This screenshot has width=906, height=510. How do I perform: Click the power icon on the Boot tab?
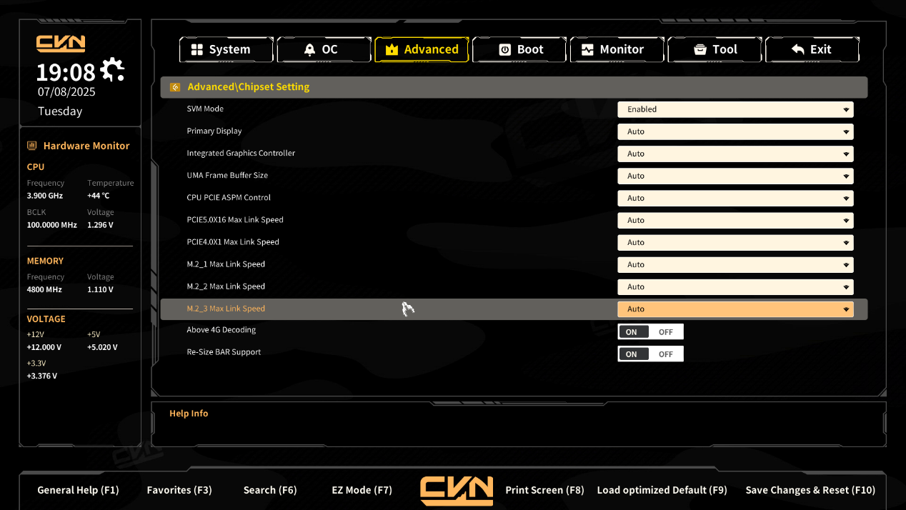[504, 49]
